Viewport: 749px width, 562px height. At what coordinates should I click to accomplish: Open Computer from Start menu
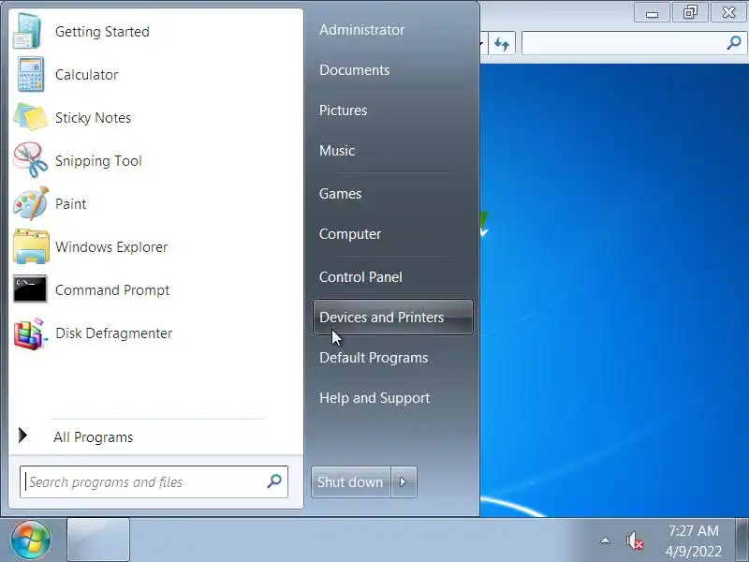click(x=349, y=234)
